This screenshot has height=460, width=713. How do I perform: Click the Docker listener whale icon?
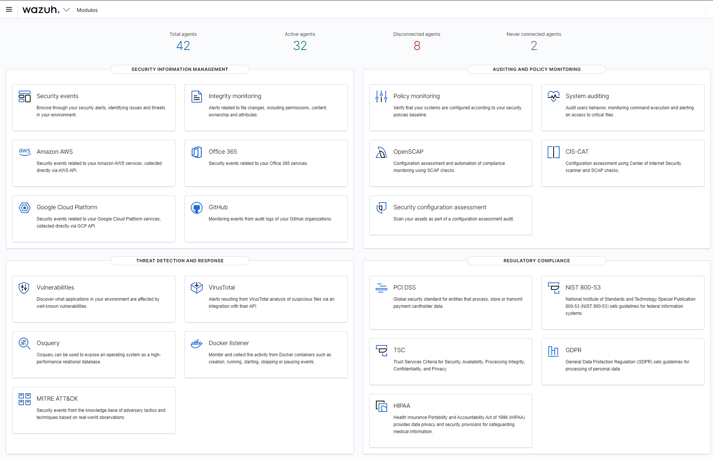click(197, 343)
